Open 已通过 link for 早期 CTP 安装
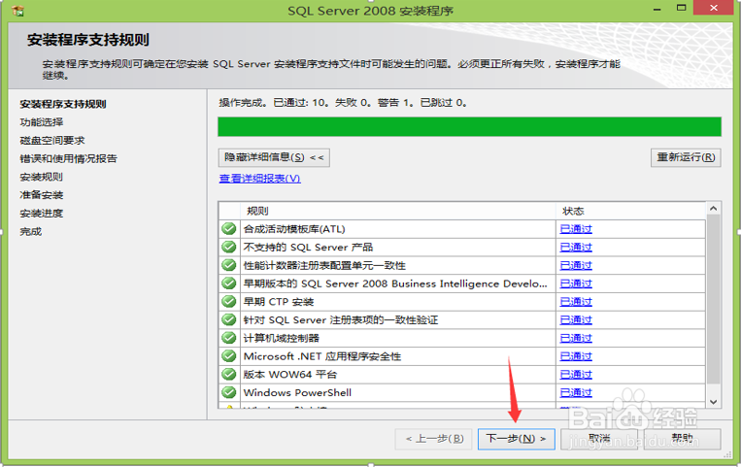 pos(576,302)
